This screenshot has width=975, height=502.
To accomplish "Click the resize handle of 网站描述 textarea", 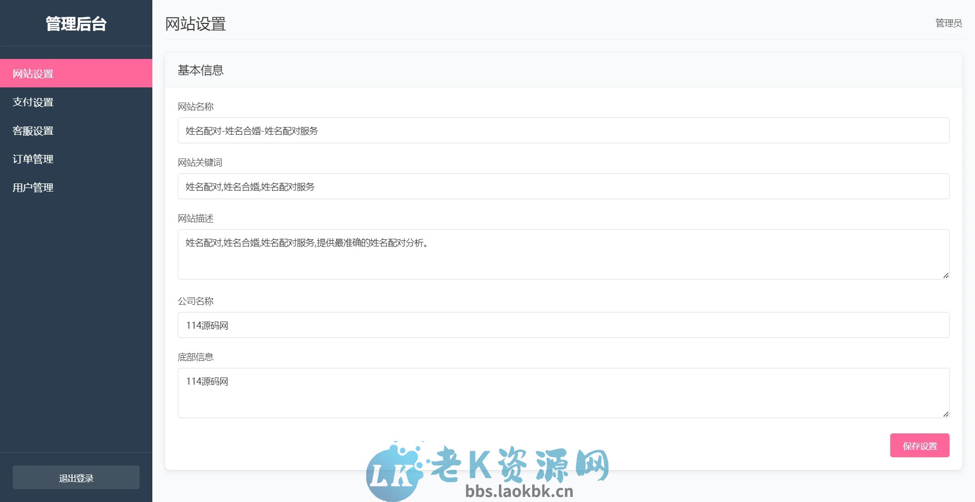I will tap(946, 276).
